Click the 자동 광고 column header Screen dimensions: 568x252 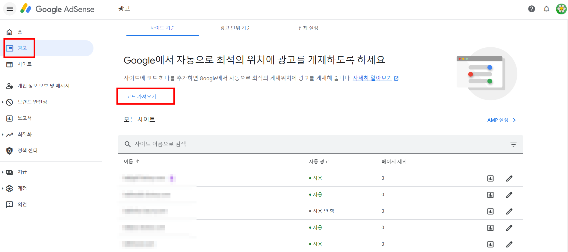[319, 162]
